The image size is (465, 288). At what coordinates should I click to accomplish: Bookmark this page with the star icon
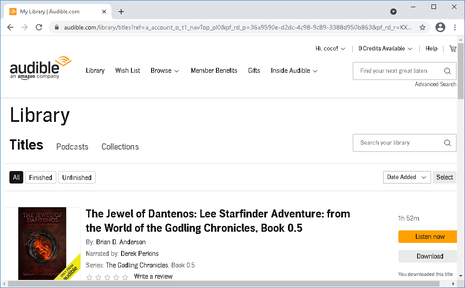click(x=422, y=28)
